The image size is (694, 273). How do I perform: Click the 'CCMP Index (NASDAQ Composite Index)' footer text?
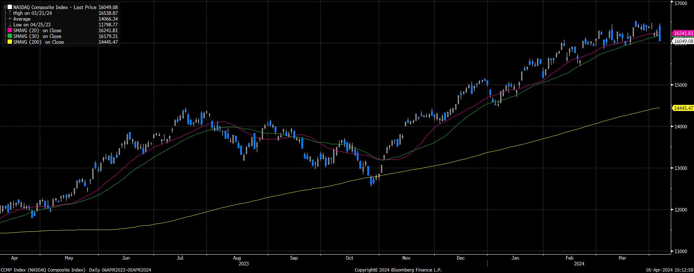coord(43,270)
